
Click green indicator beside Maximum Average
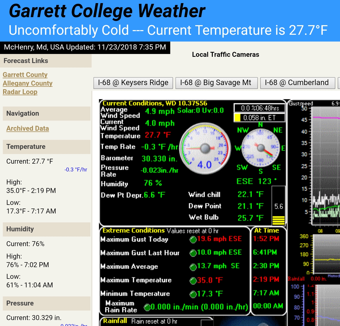point(193,267)
